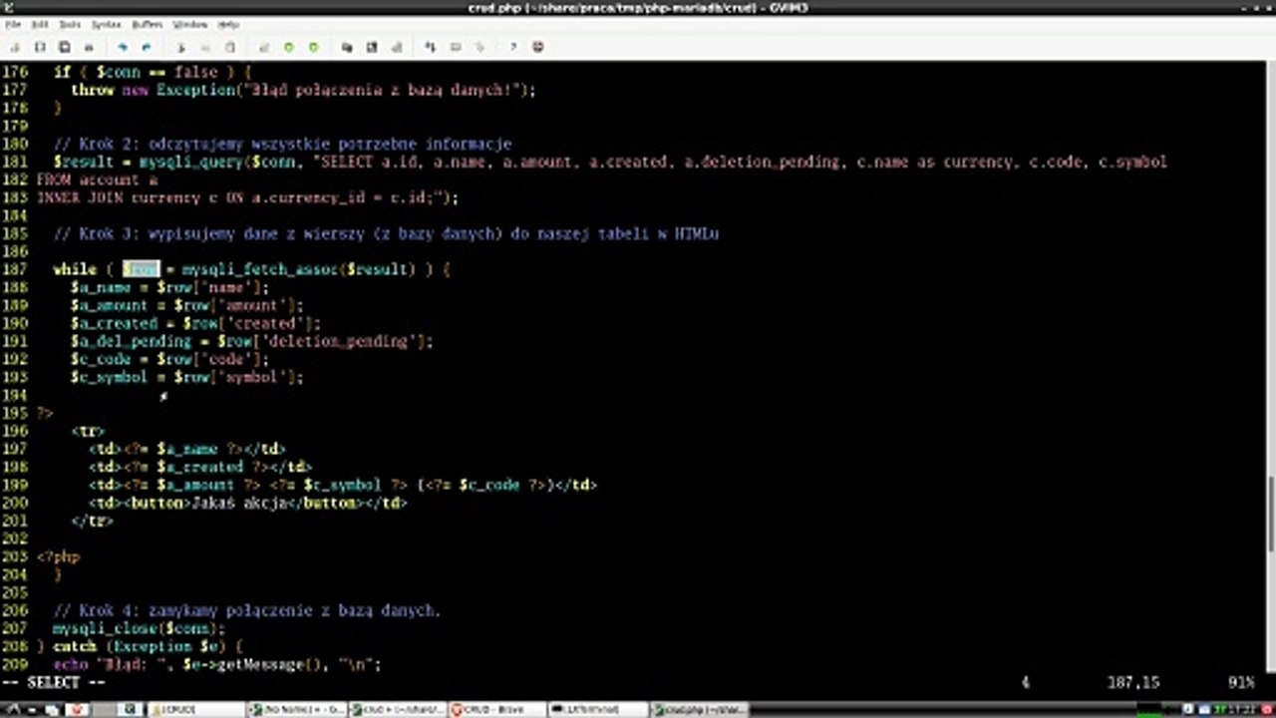
Task: Switch to the LXTerminal taskbar window
Action: tap(597, 709)
